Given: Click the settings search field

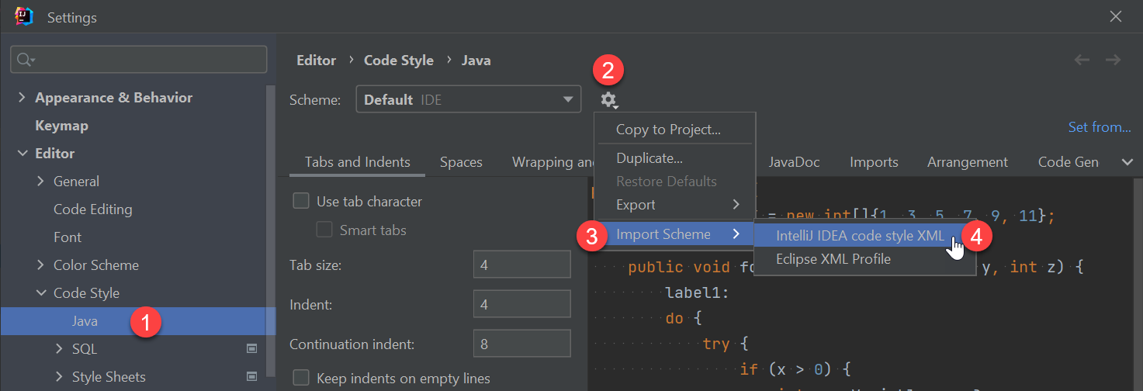Looking at the screenshot, I should tap(138, 60).
